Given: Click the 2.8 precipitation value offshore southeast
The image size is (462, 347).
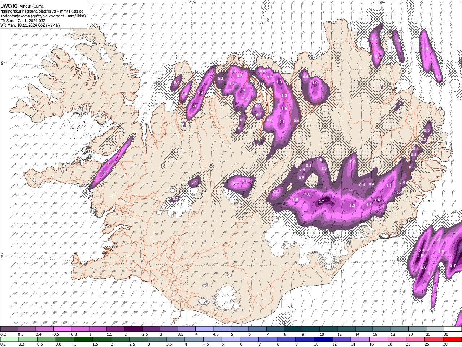Looking at the screenshot, I should tap(424, 267).
